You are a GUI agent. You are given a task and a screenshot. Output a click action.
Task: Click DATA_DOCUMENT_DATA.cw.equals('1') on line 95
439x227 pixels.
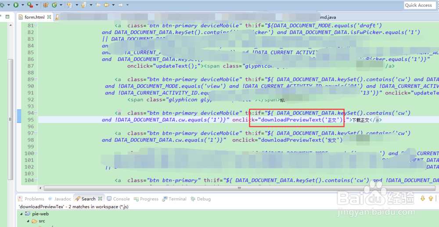tap(170, 120)
